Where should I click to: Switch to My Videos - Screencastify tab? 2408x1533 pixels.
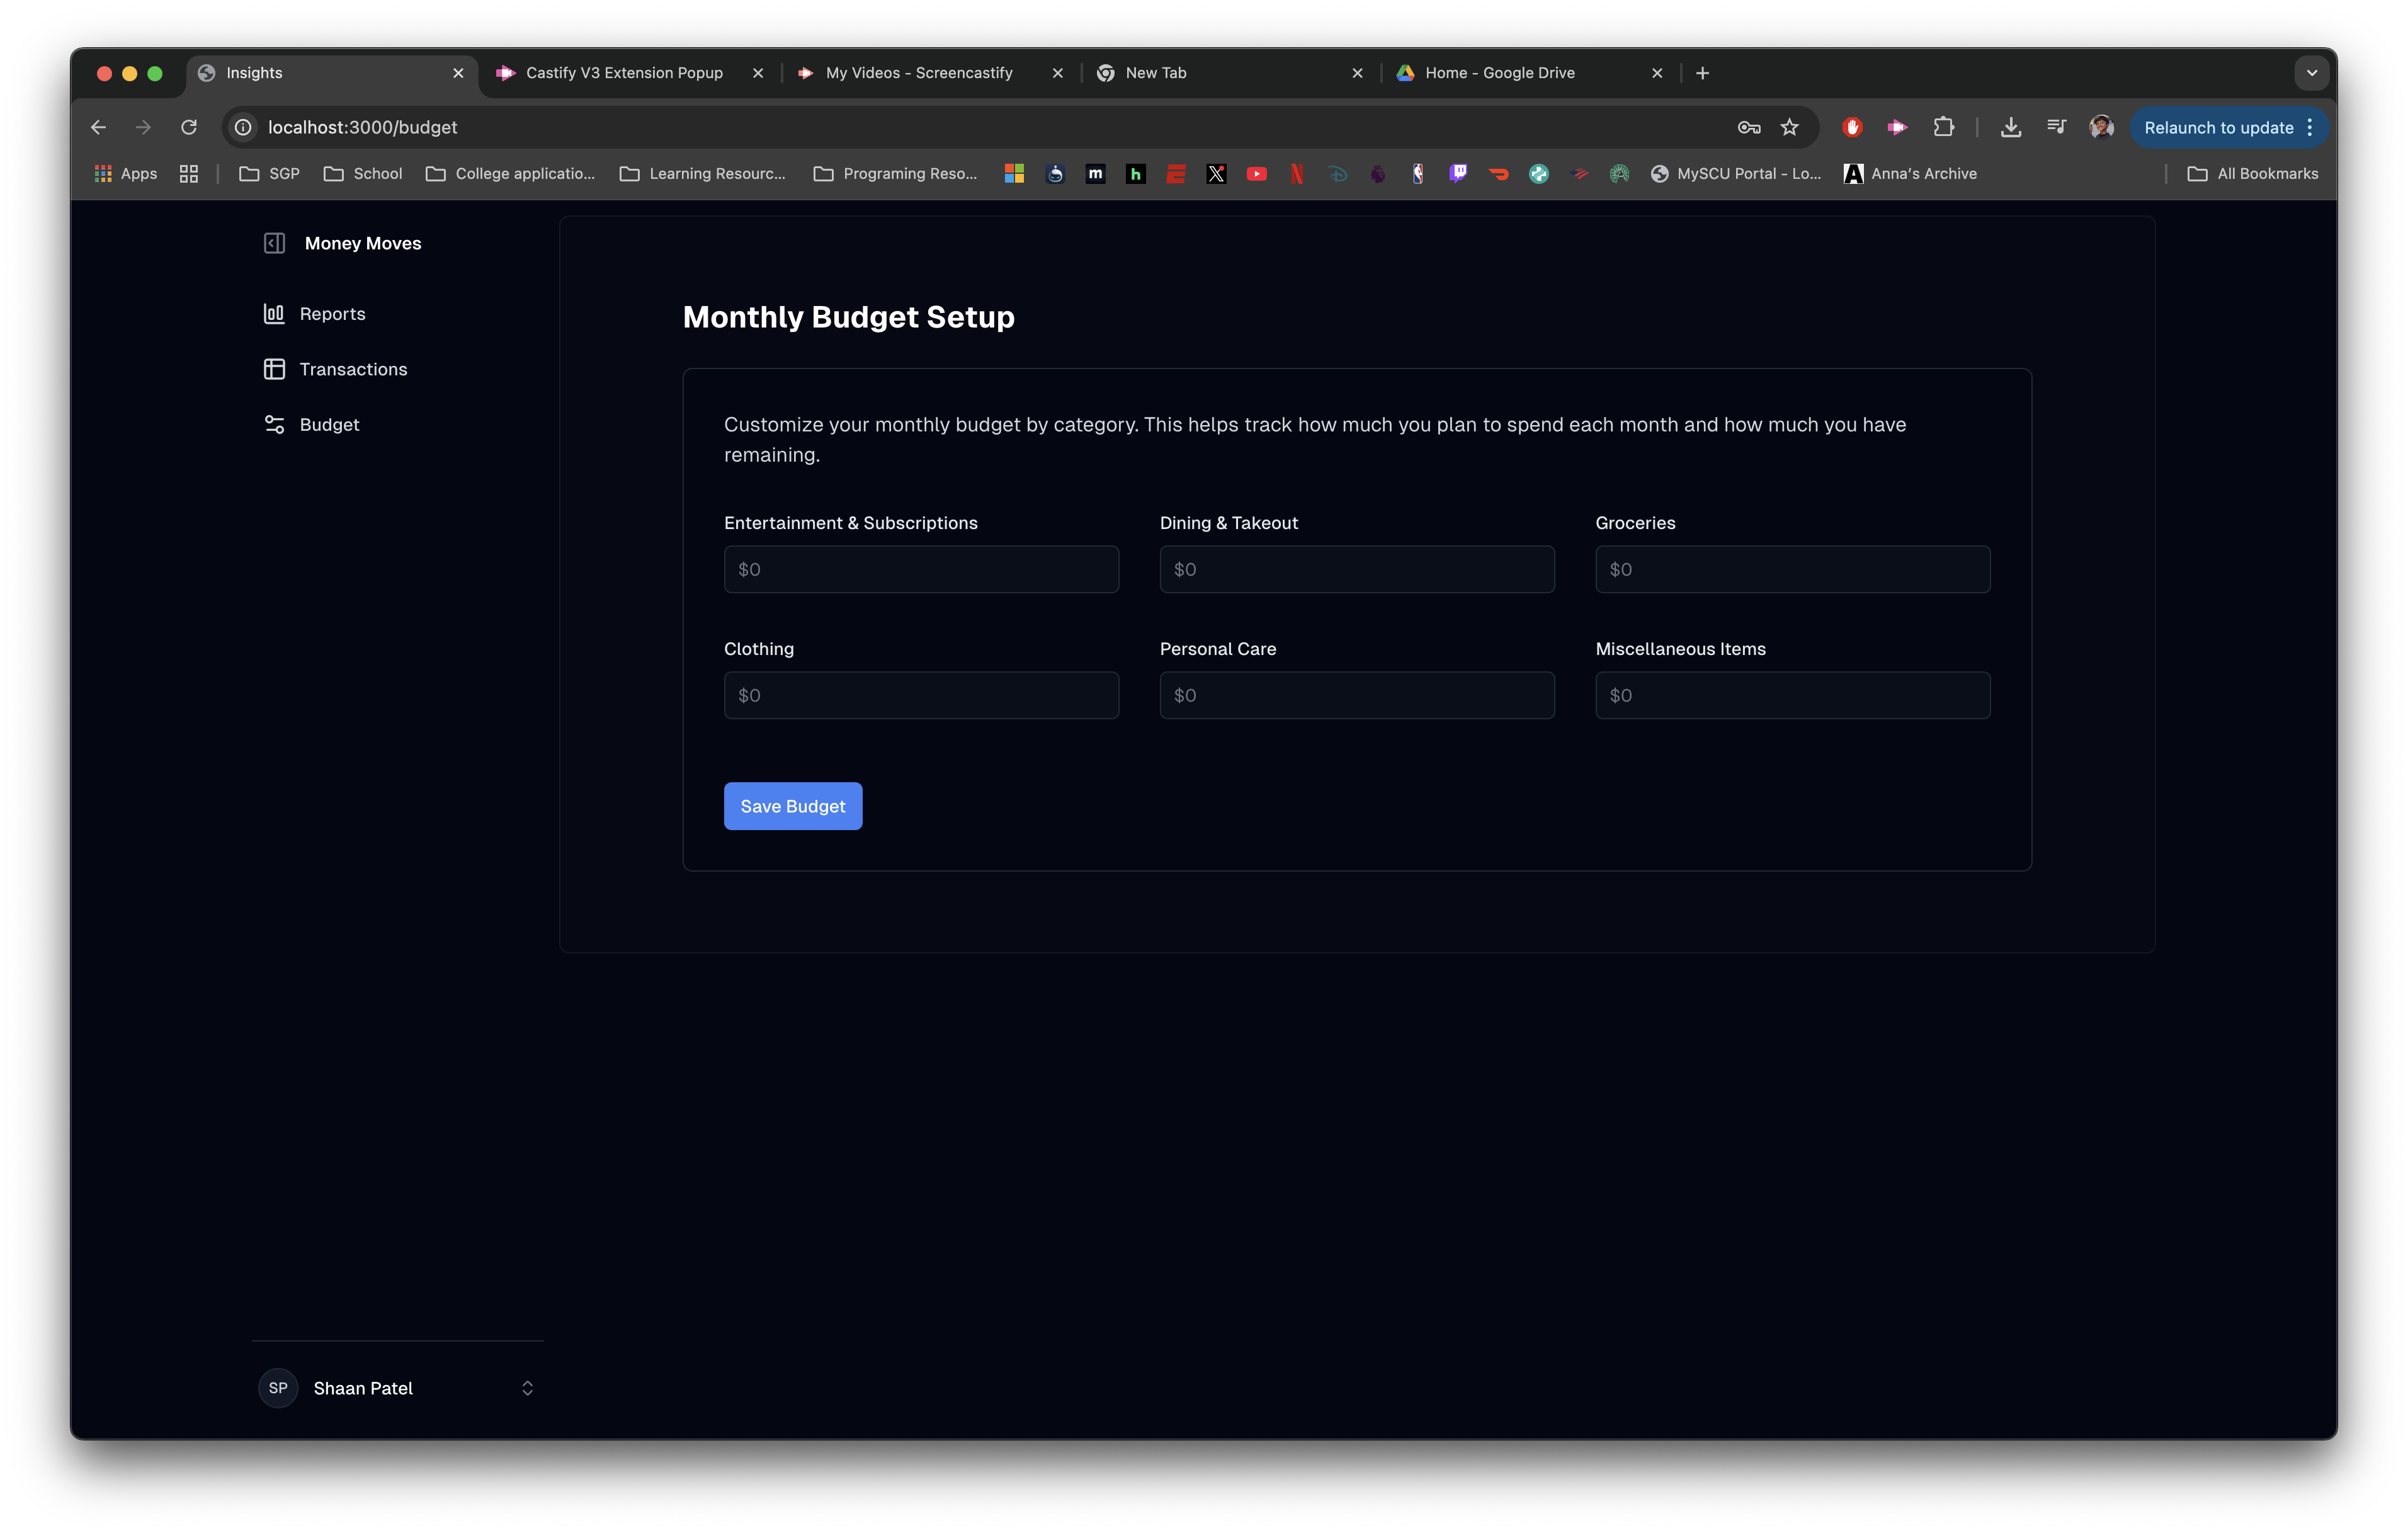[918, 73]
